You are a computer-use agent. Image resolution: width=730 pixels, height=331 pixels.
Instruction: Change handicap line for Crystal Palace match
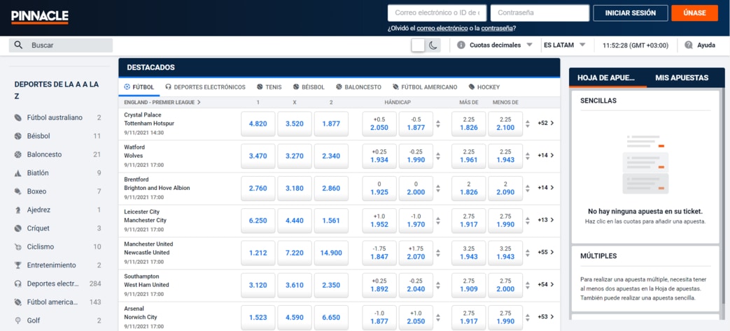(437, 124)
